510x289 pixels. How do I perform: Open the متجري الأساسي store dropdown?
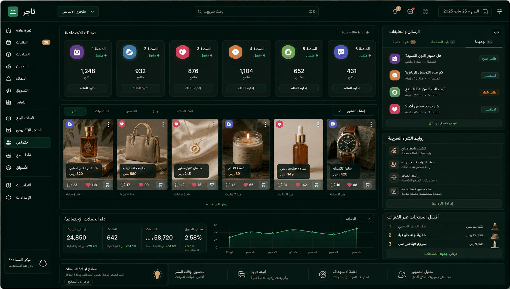78,12
